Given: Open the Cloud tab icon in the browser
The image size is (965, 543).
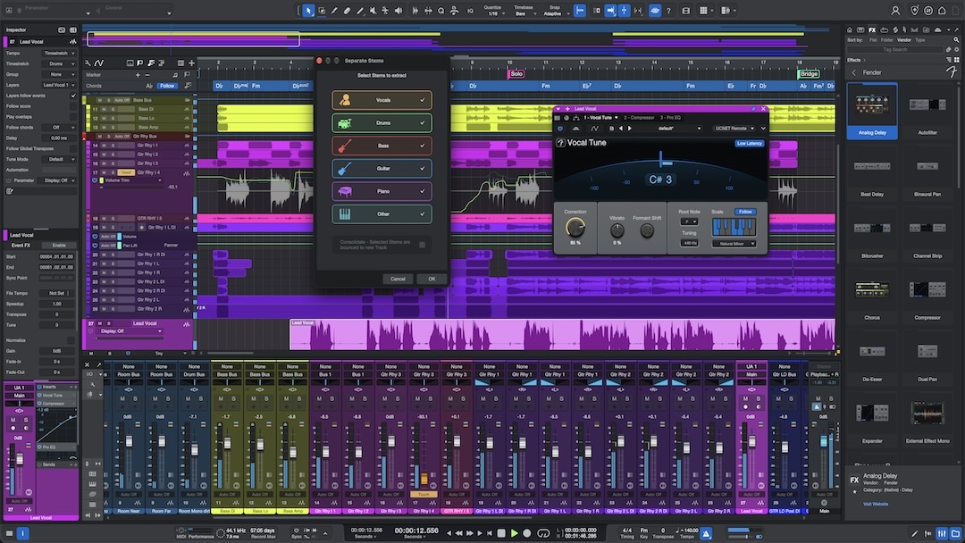Looking at the screenshot, I should coord(937,29).
